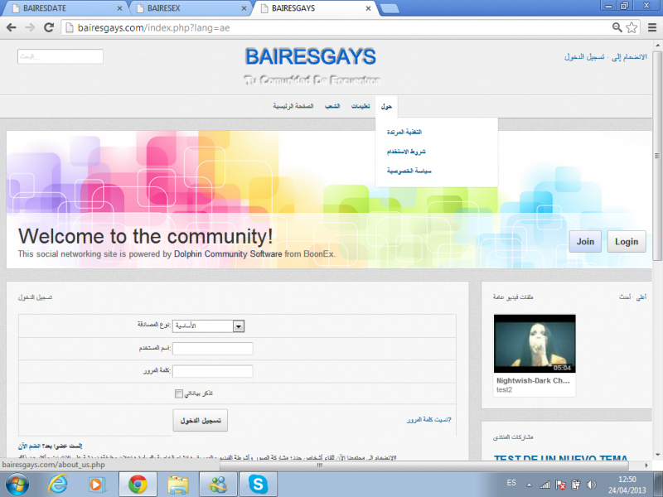Click the تسجيل الدخول link at top right
Image resolution: width=663 pixels, height=497 pixels.
pos(584,56)
